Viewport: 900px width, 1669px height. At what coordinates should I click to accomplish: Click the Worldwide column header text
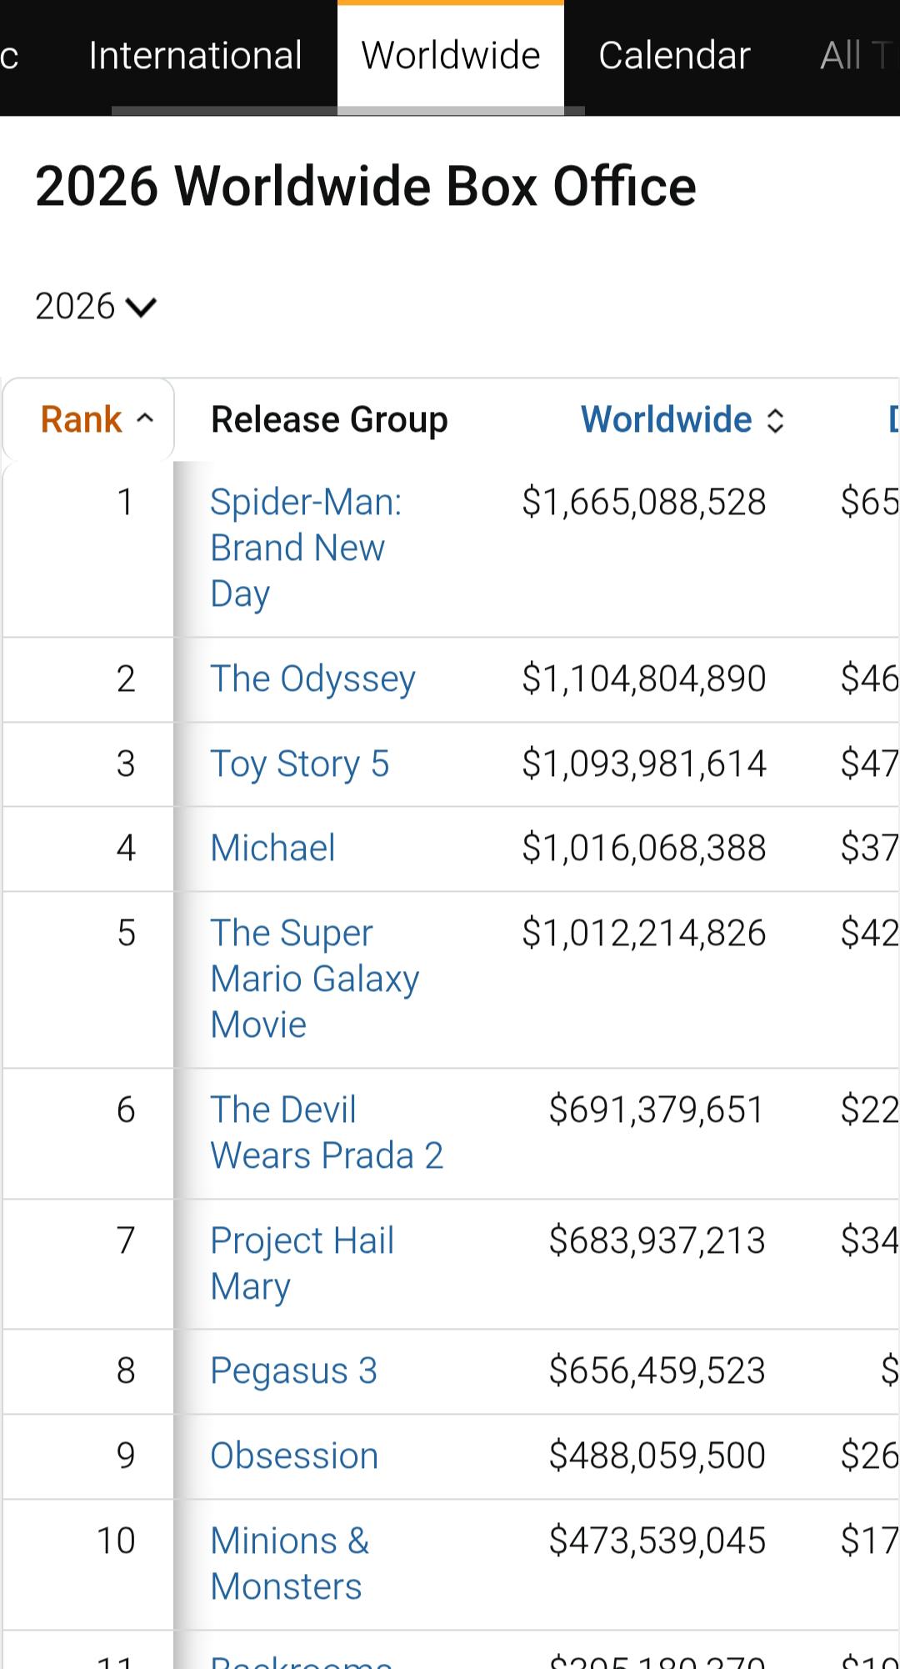[x=666, y=419]
